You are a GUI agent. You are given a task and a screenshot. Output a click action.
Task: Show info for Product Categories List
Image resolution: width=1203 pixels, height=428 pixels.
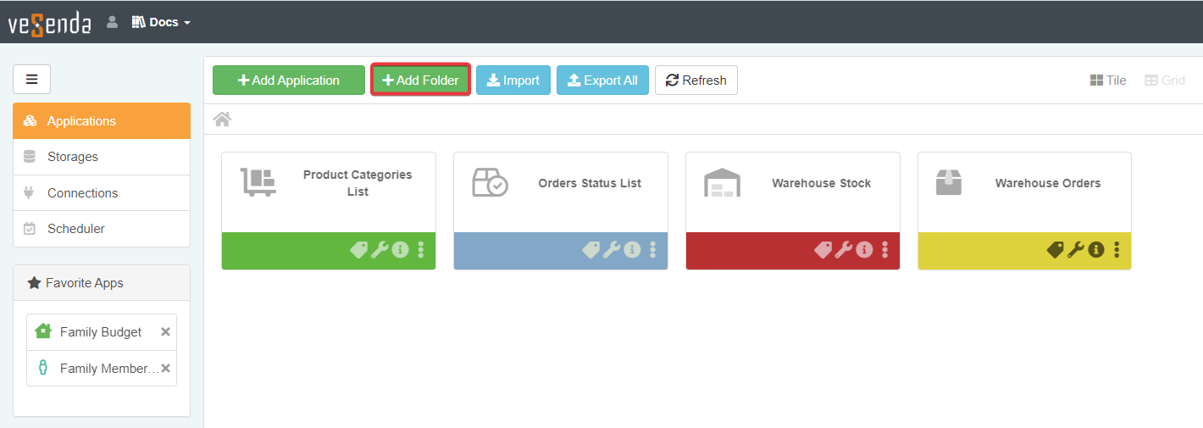tap(400, 249)
